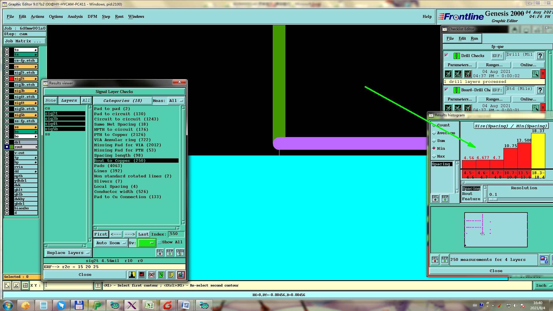Open Replace layers dropdown

click(68, 253)
